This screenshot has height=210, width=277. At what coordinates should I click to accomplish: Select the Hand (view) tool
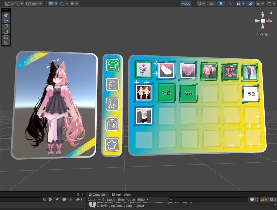[x=6, y=15]
